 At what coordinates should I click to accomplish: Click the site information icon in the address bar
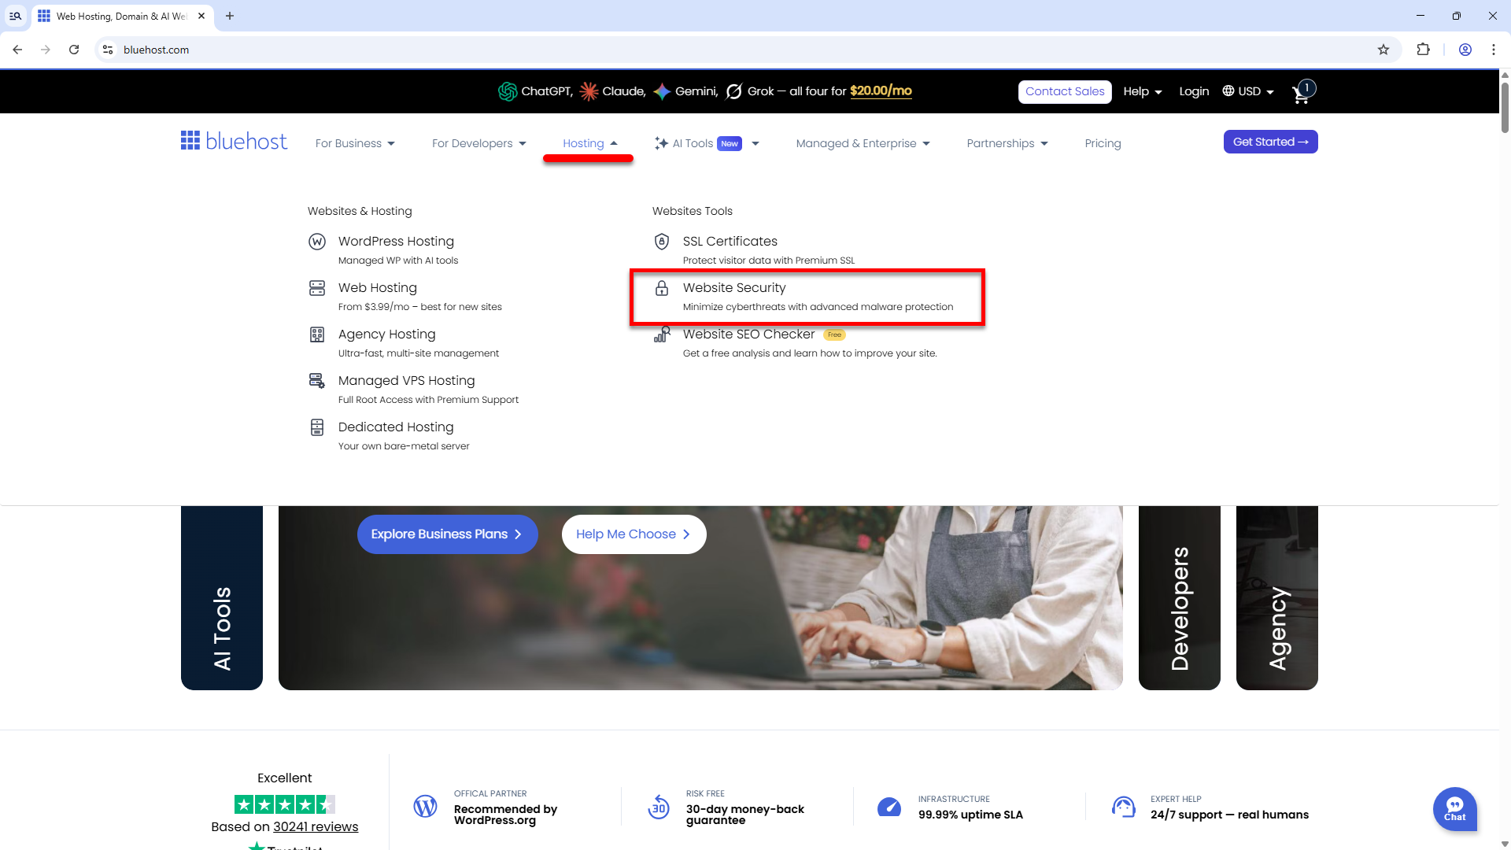[x=108, y=50]
